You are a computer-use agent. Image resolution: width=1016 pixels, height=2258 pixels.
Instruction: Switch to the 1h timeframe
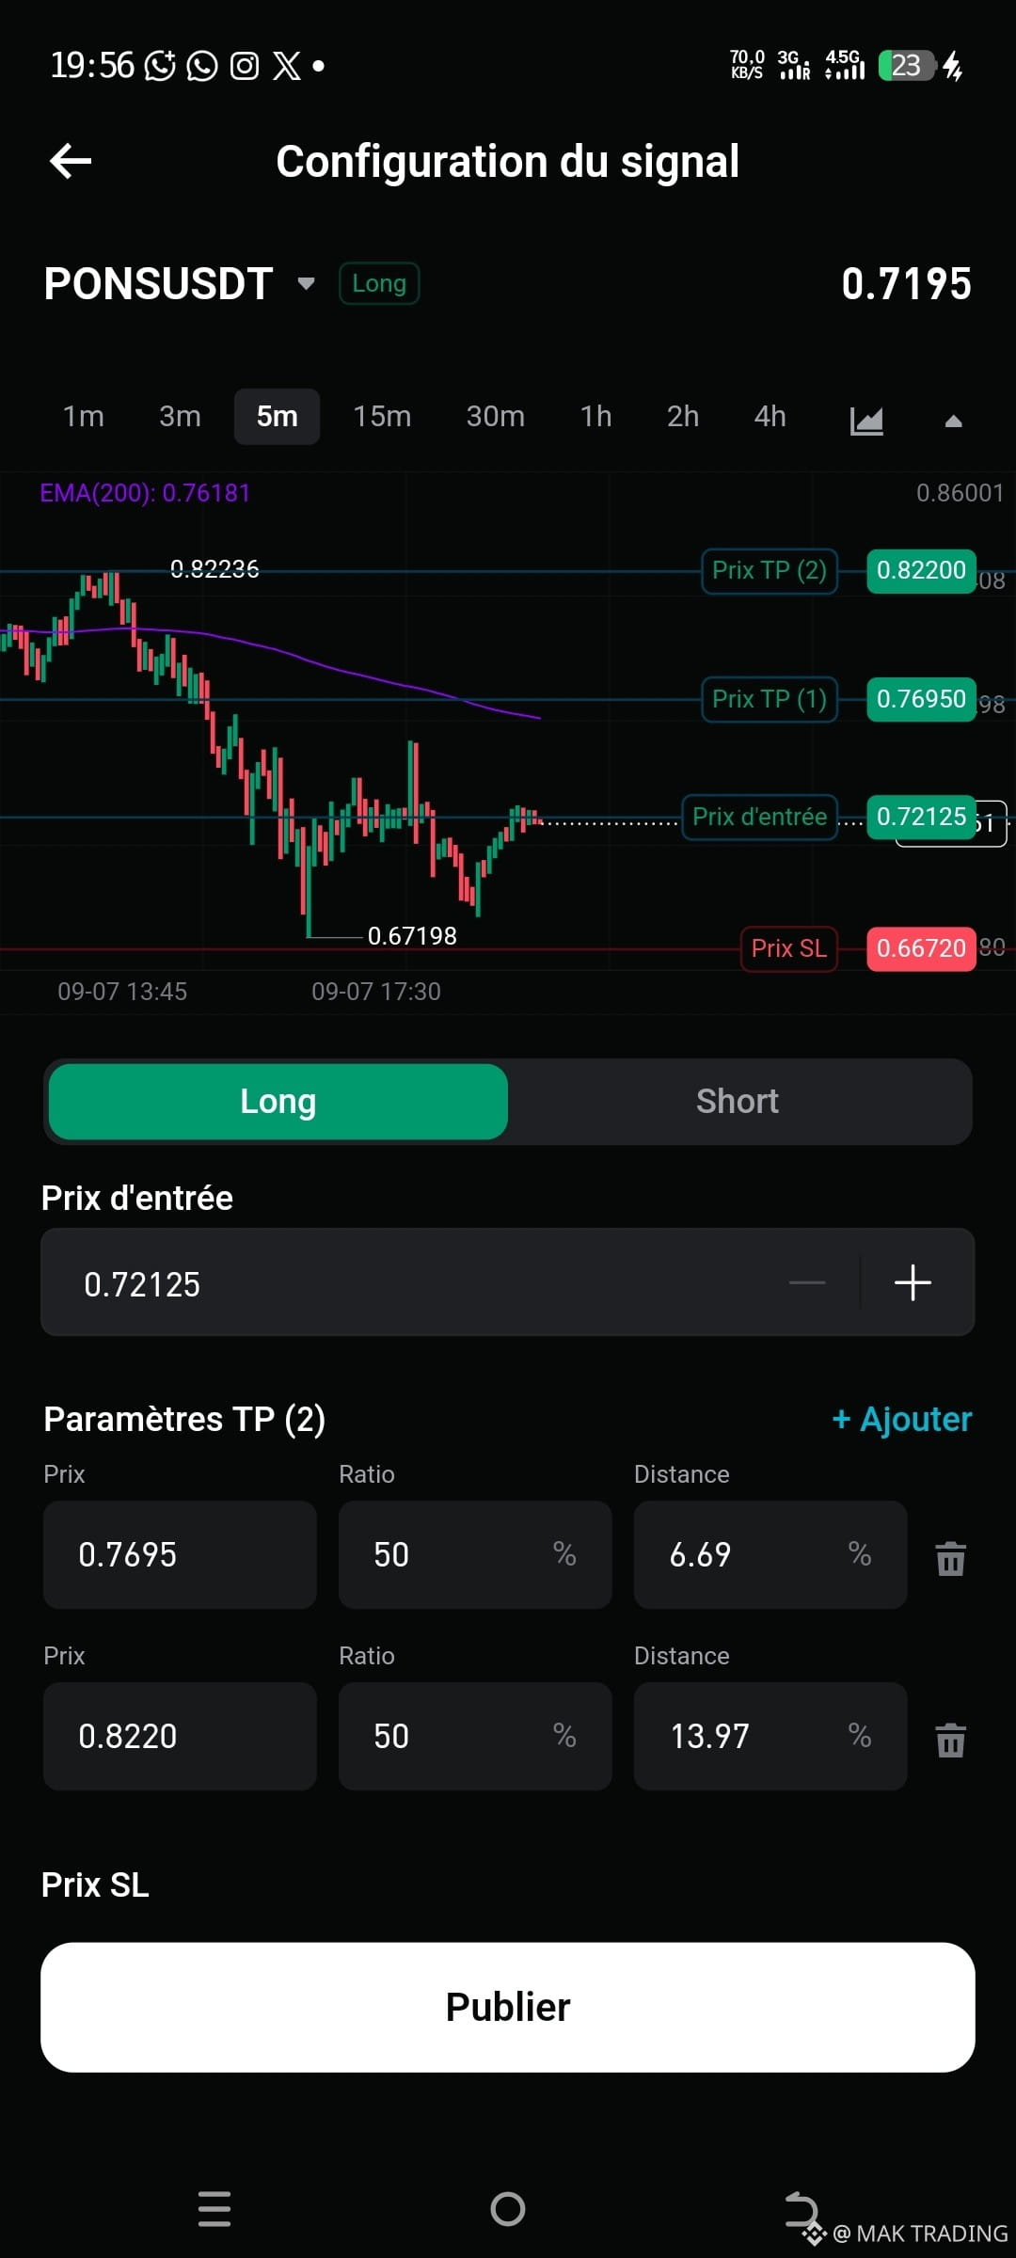tap(596, 416)
